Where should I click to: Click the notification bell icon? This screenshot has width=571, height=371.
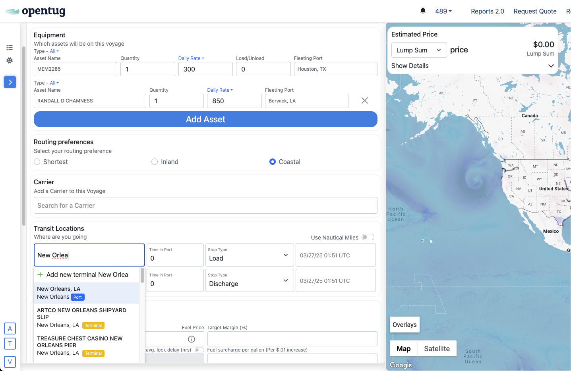423,11
